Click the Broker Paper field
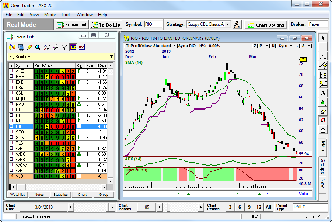The width and height of the screenshot is (332, 222). 318,24
